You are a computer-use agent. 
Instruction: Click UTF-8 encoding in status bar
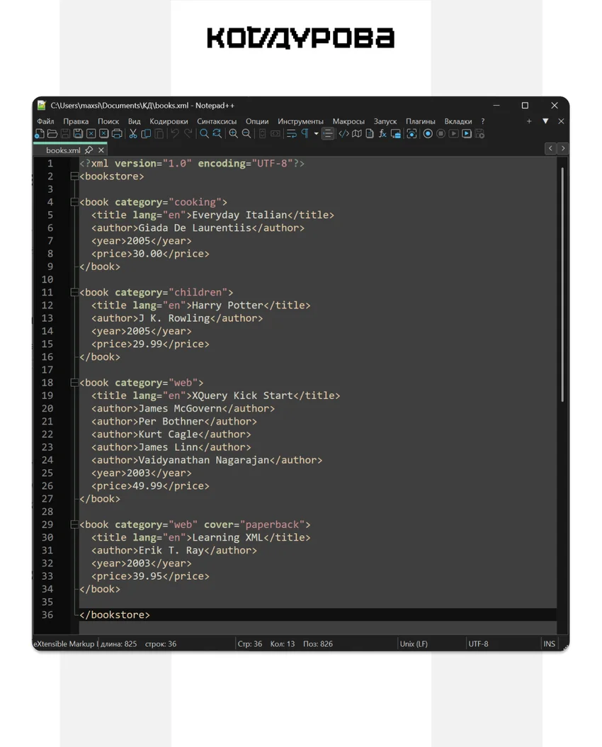478,644
